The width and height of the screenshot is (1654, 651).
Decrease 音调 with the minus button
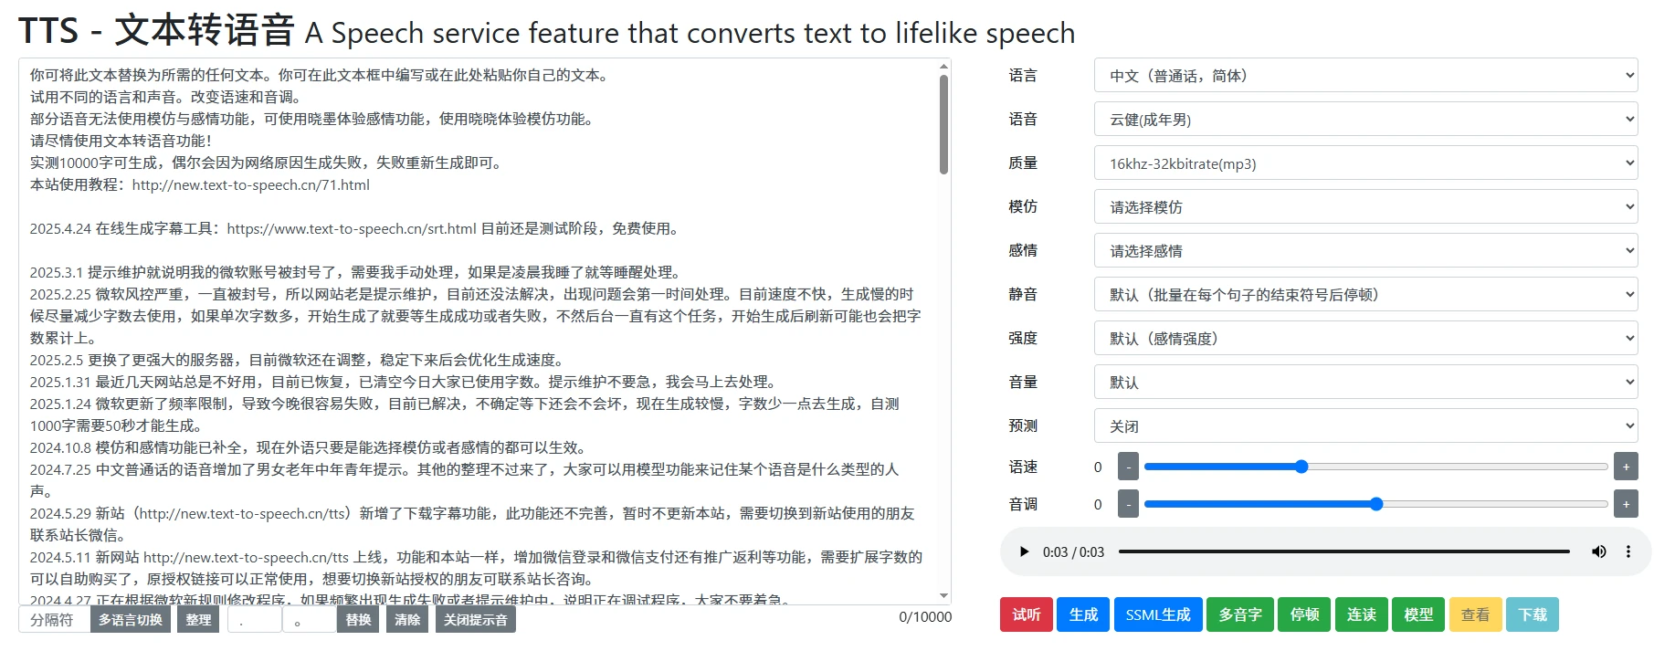tap(1128, 504)
